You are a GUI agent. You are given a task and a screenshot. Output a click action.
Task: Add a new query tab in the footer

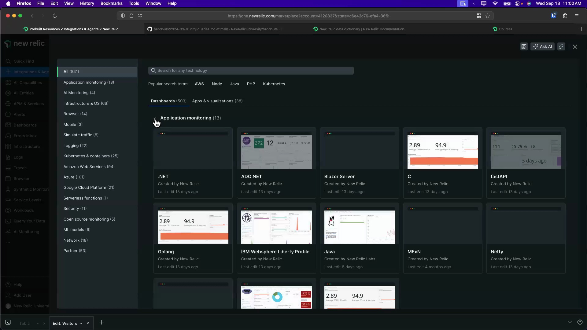pyautogui.click(x=102, y=322)
